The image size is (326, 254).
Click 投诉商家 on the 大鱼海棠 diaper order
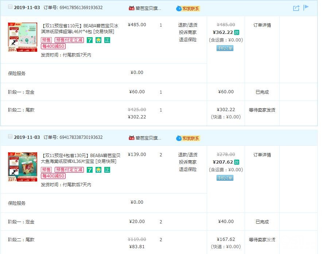(187, 162)
